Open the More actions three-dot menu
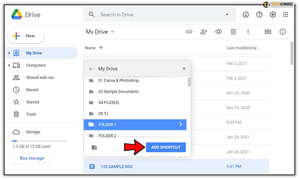 248,32
